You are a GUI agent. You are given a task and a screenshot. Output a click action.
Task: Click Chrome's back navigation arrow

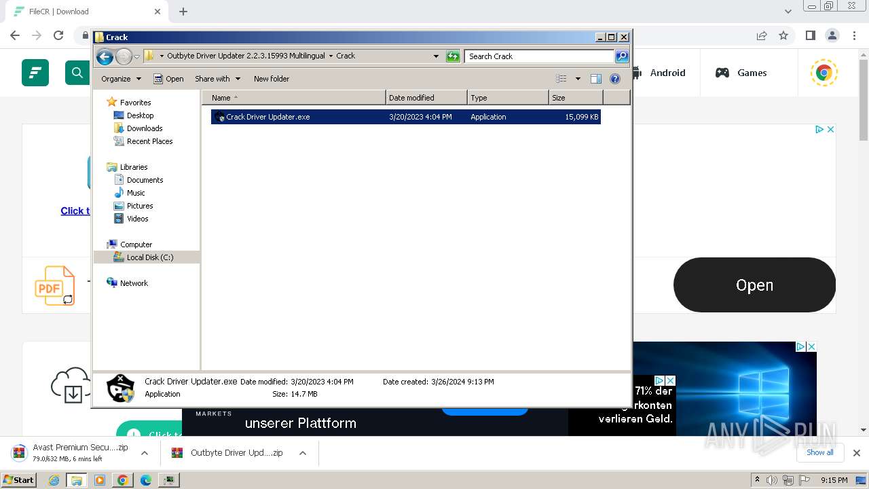point(15,35)
